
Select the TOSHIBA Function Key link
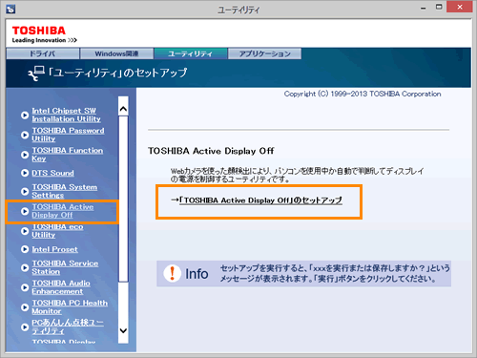click(x=67, y=155)
